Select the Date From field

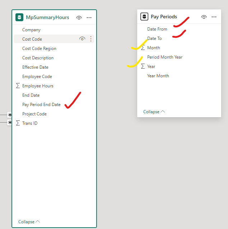157,29
